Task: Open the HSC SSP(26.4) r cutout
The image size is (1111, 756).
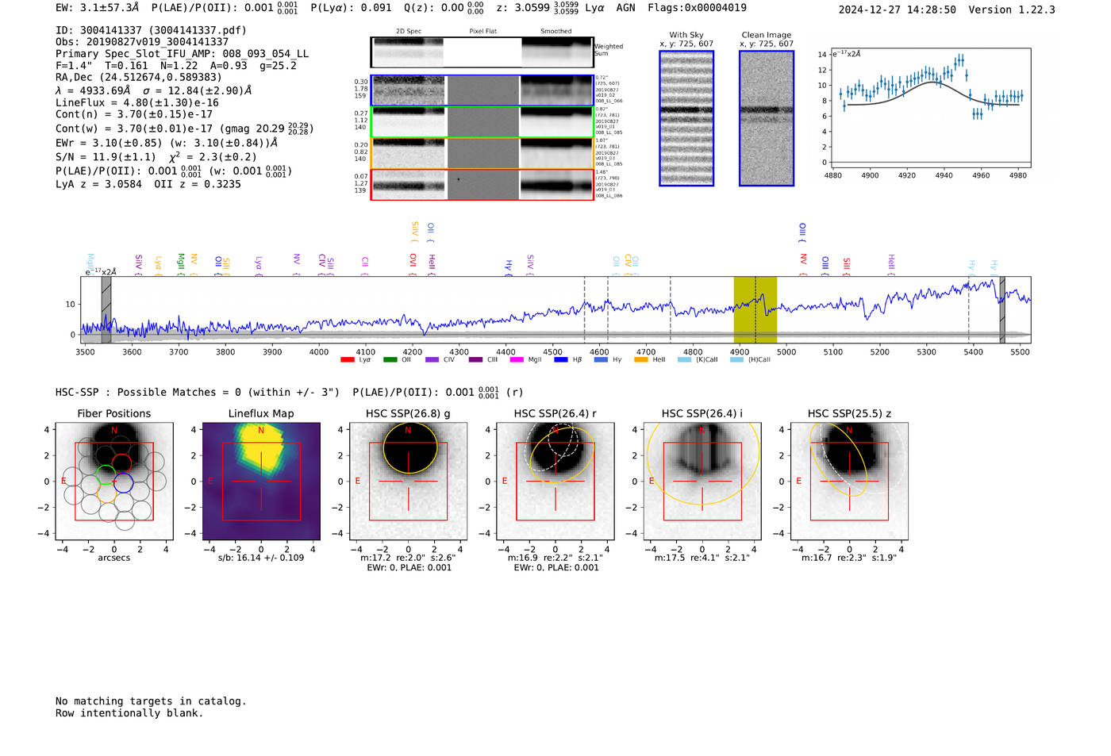Action: click(x=555, y=481)
